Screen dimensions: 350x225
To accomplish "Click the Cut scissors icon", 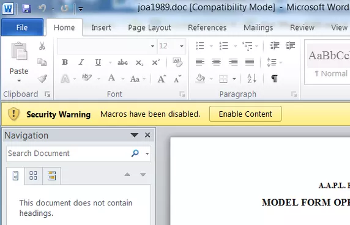I will tap(42, 46).
